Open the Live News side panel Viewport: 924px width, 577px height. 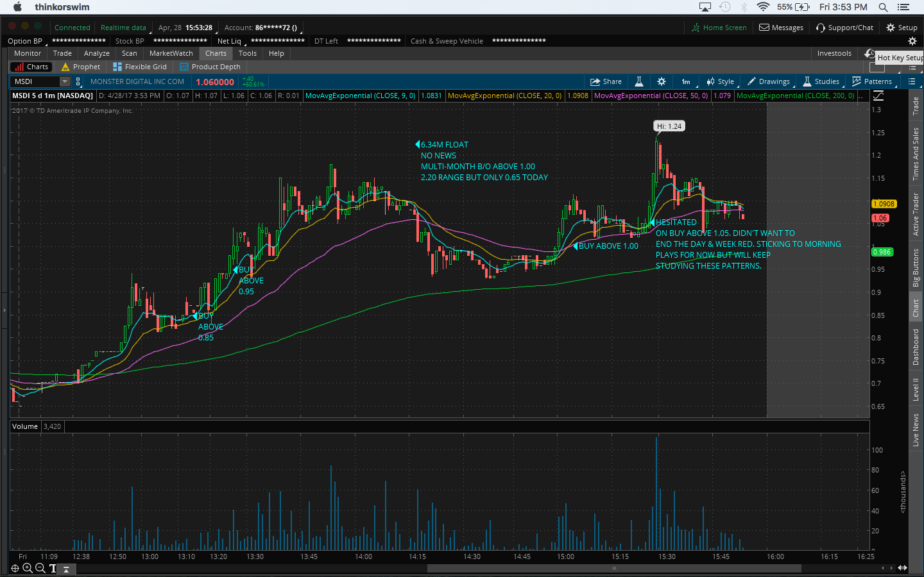(916, 430)
